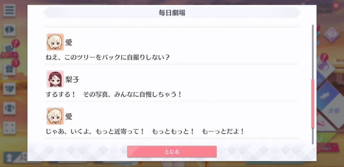Click 梨子's character avatar
Image resolution: width=344 pixels, height=167 pixels.
click(55, 79)
